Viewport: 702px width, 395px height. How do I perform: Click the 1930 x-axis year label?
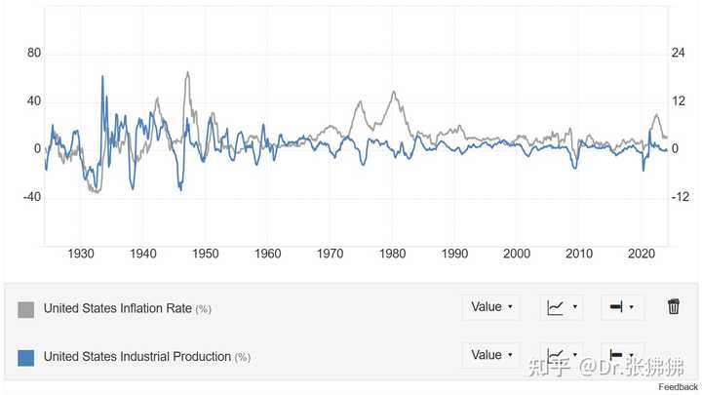tap(81, 254)
